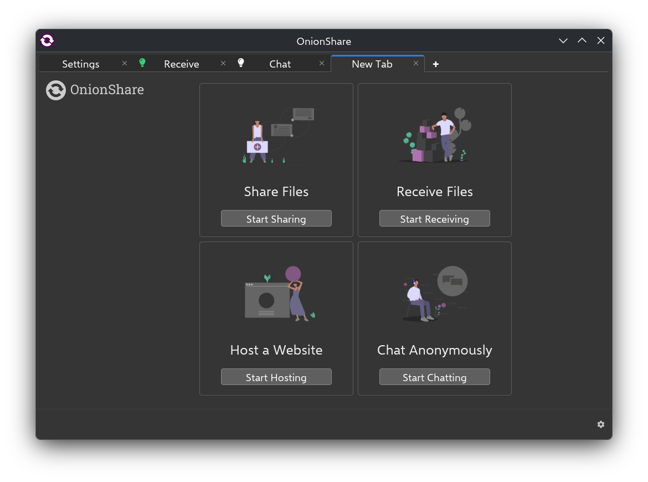Close the New Tab tab
The width and height of the screenshot is (648, 482).
(416, 63)
